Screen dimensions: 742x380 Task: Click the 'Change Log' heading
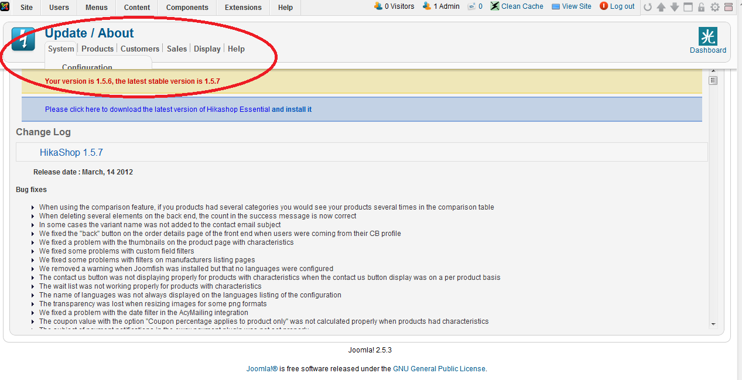coord(43,132)
